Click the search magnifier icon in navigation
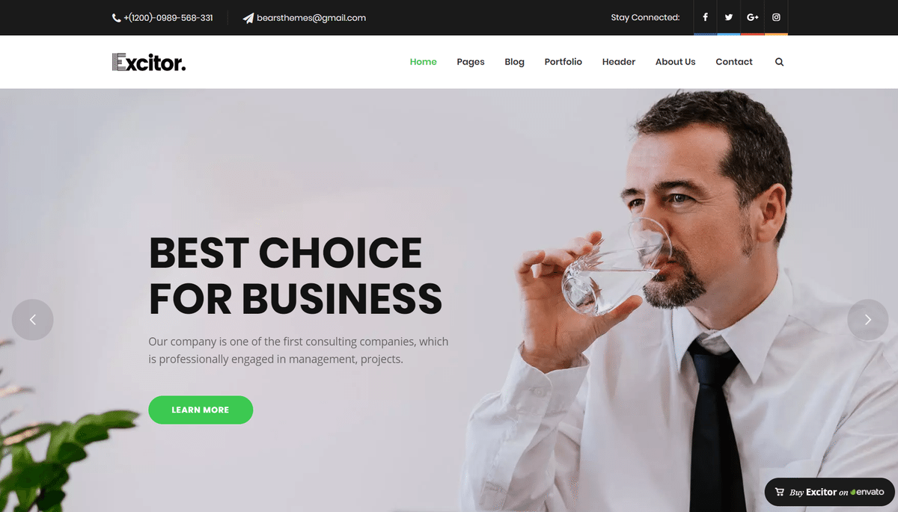This screenshot has width=898, height=512. 779,62
